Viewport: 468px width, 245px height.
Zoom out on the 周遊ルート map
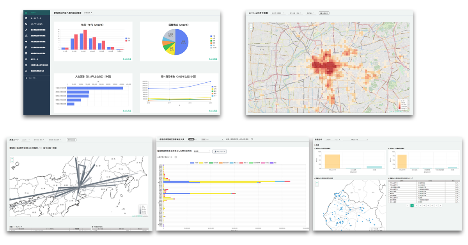[12, 162]
